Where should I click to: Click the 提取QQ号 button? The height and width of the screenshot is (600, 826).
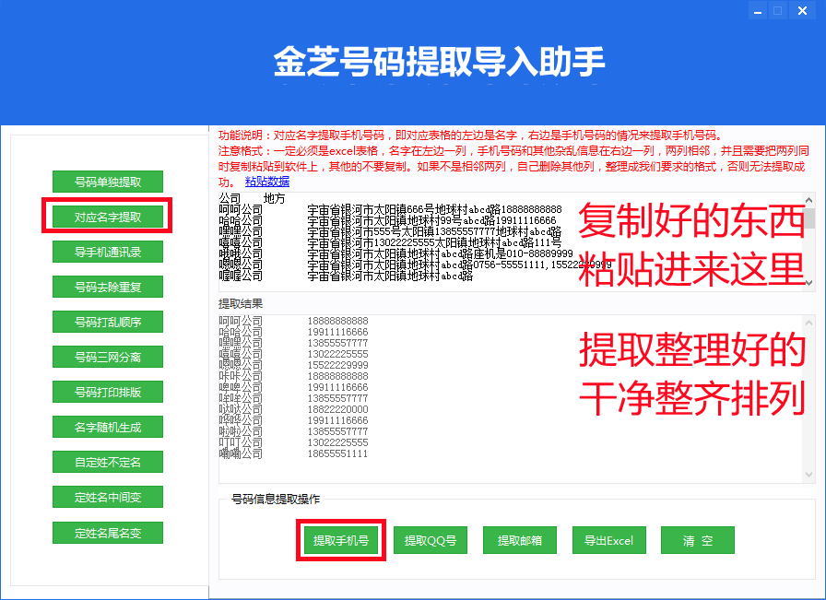431,540
